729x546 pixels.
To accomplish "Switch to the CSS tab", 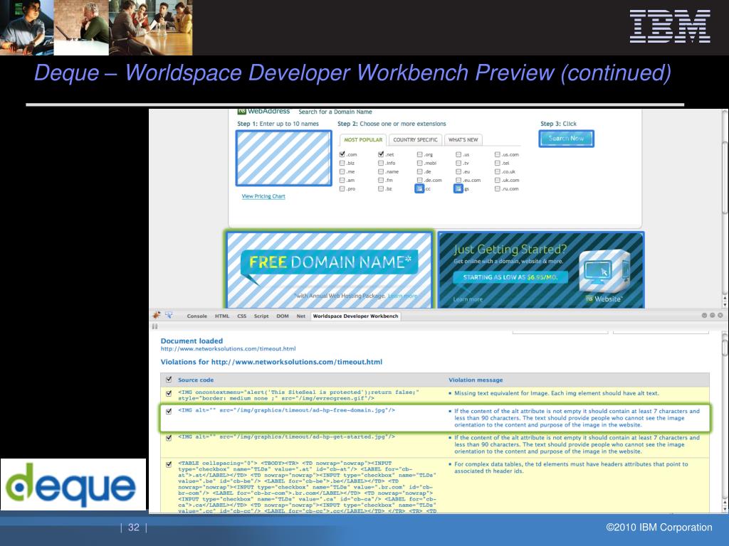I will click(x=242, y=316).
